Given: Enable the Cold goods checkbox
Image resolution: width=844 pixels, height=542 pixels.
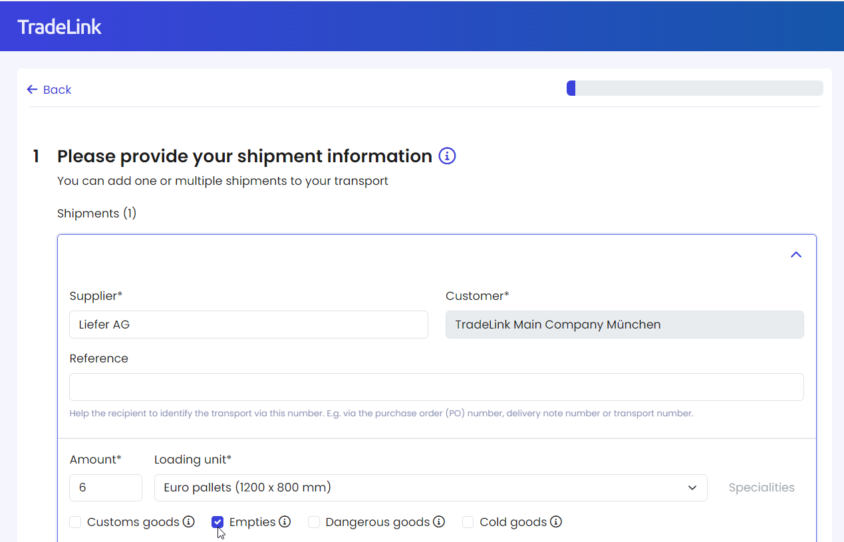Looking at the screenshot, I should point(468,522).
